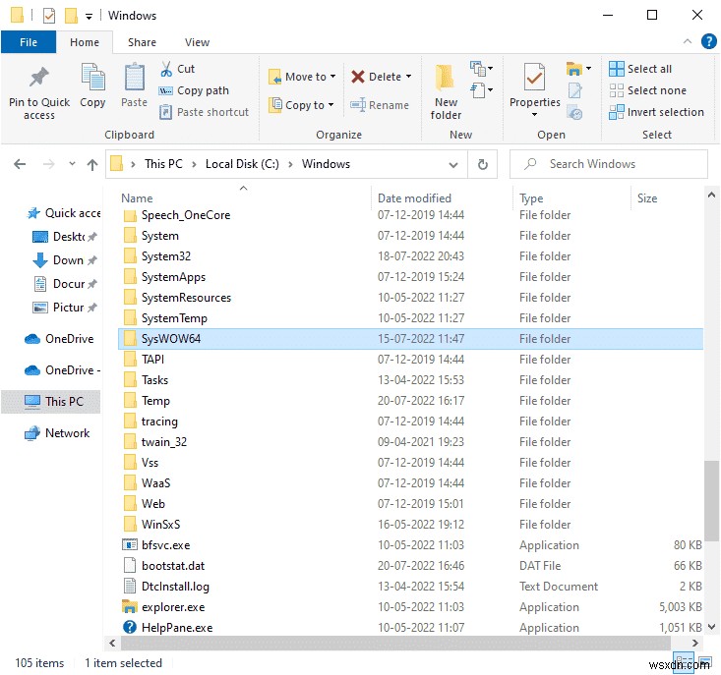
Task: Collapse the ribbon with the chevron
Action: (x=688, y=41)
